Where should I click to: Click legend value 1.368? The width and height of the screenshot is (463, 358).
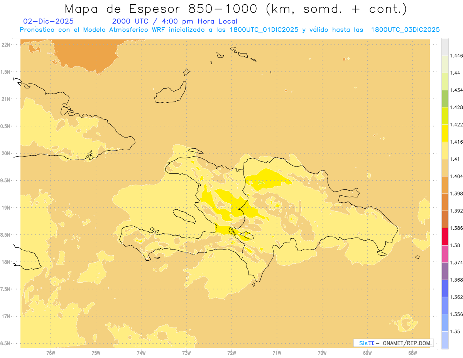(456, 280)
